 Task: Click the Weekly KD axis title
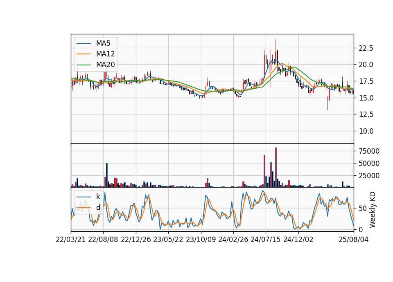tap(373, 210)
